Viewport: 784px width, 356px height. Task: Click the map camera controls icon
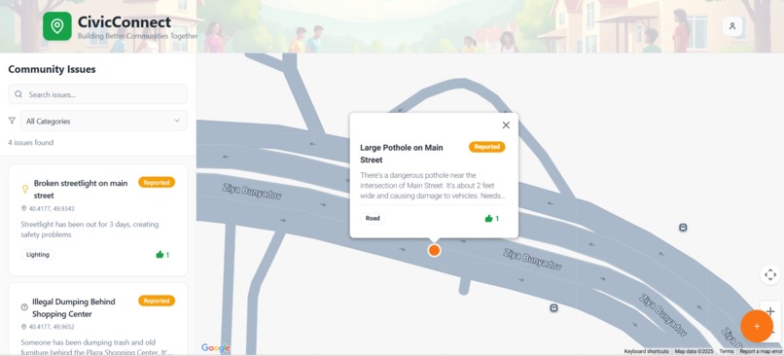tap(770, 274)
